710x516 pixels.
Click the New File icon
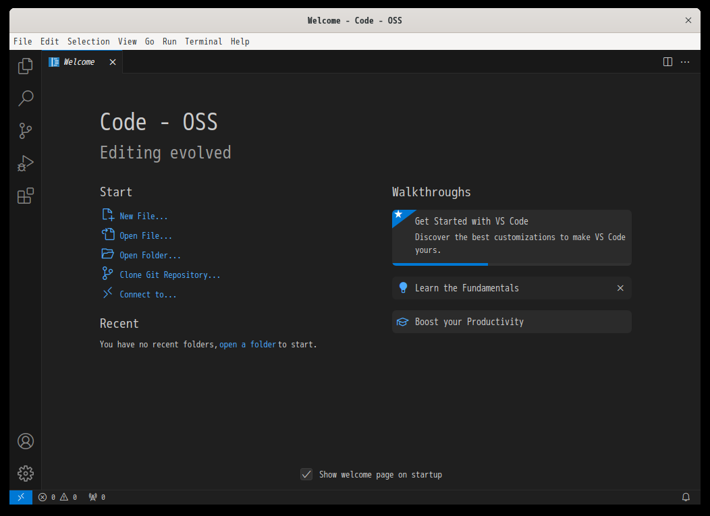tap(108, 214)
